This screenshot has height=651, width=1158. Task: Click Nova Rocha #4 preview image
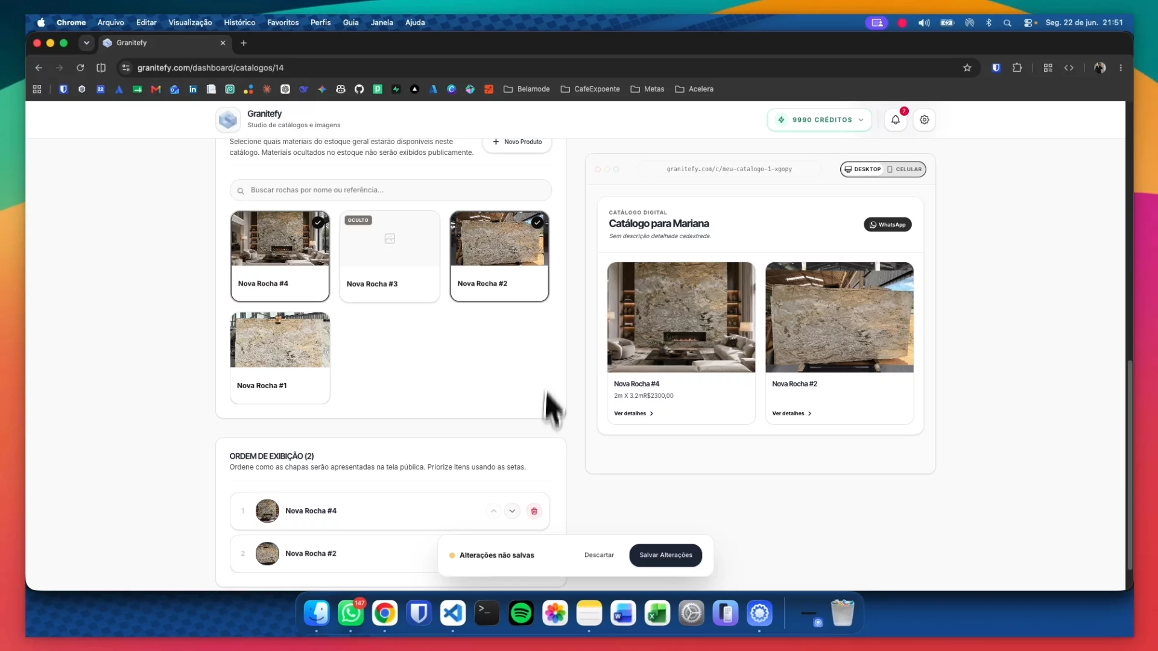click(x=682, y=317)
